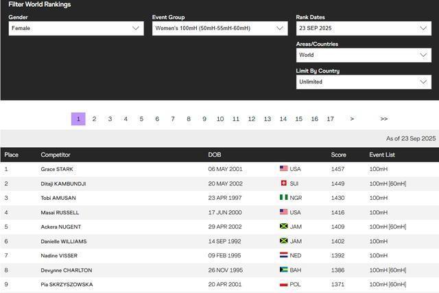Click the Netherlands flag icon
The height and width of the screenshot is (293, 439).
(x=283, y=255)
